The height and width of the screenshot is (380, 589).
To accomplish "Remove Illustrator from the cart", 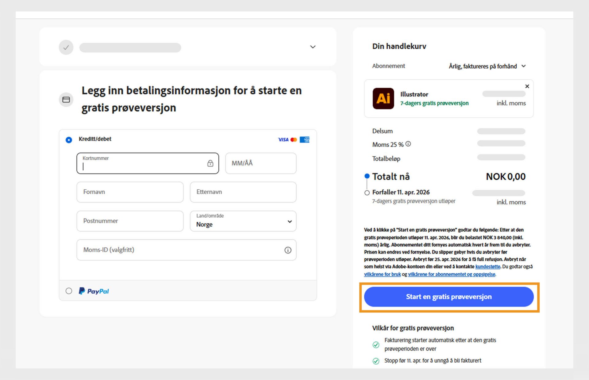I will click(527, 86).
